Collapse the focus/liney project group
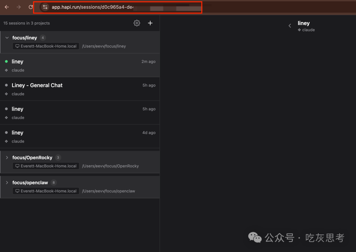 (7, 38)
